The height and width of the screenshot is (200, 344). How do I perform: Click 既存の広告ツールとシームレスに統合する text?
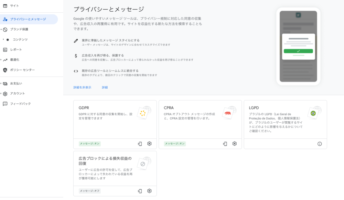(110, 71)
